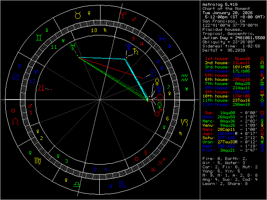
Task: Click the 'Fire: 0, Earth: 2,' summary line
Action: 225,158
